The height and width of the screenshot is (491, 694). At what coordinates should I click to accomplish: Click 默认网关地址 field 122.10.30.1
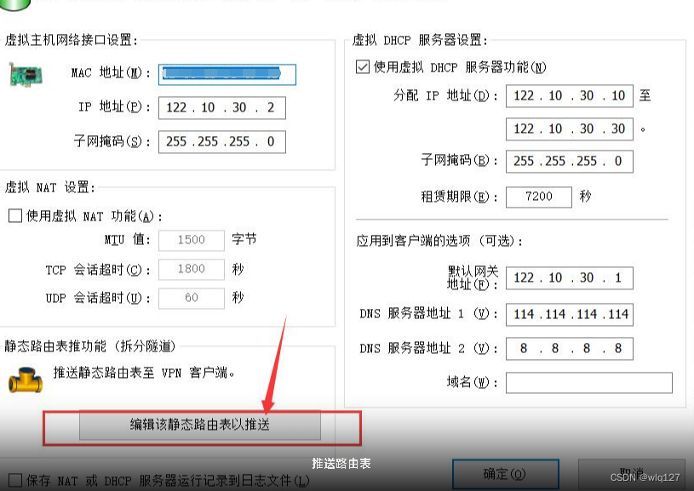click(x=569, y=278)
